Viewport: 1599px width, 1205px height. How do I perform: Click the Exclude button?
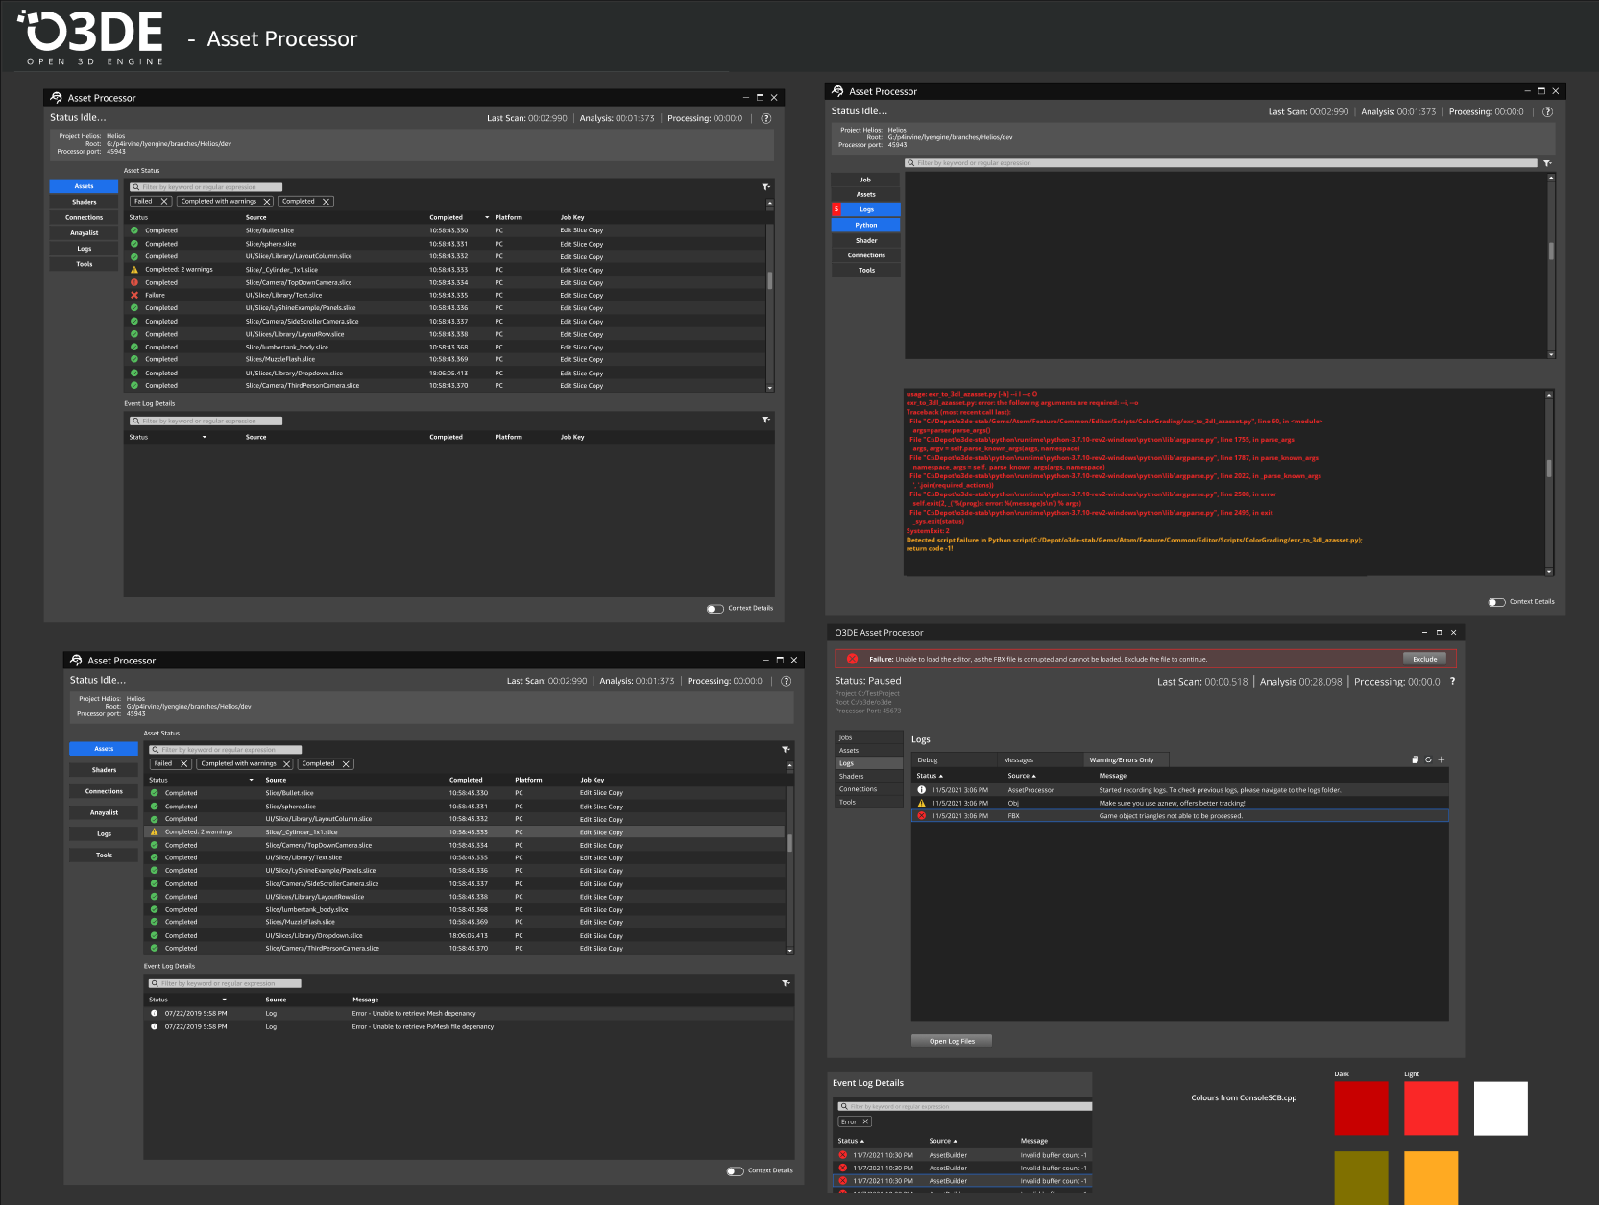(1425, 659)
